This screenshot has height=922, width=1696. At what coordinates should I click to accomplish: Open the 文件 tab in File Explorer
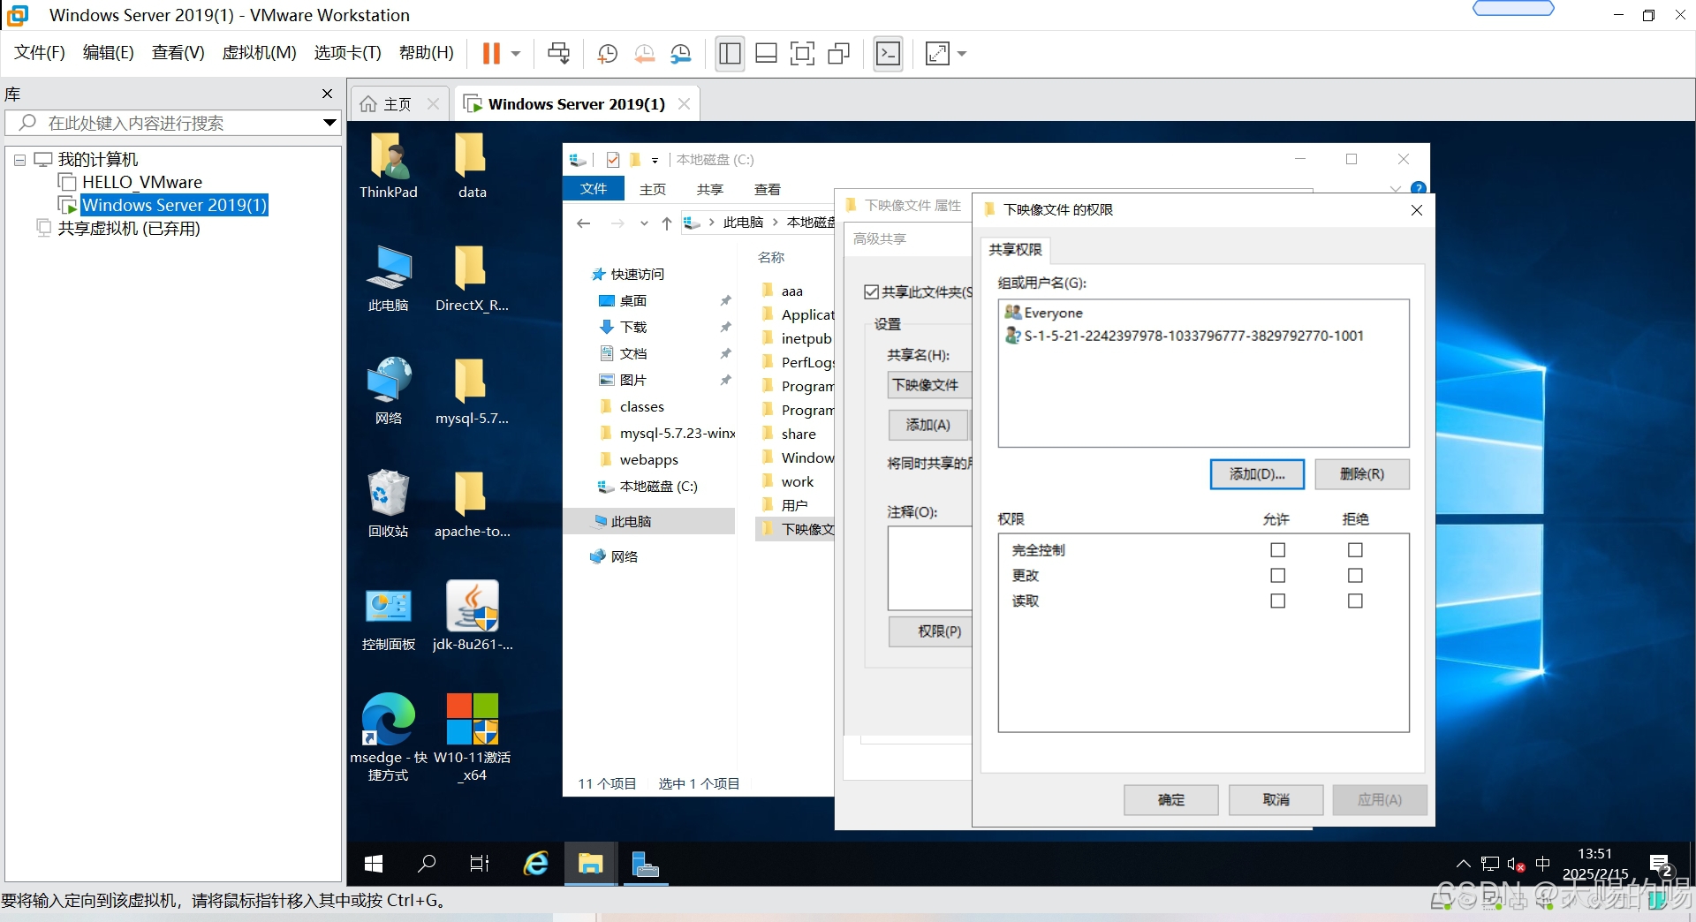[x=594, y=188]
